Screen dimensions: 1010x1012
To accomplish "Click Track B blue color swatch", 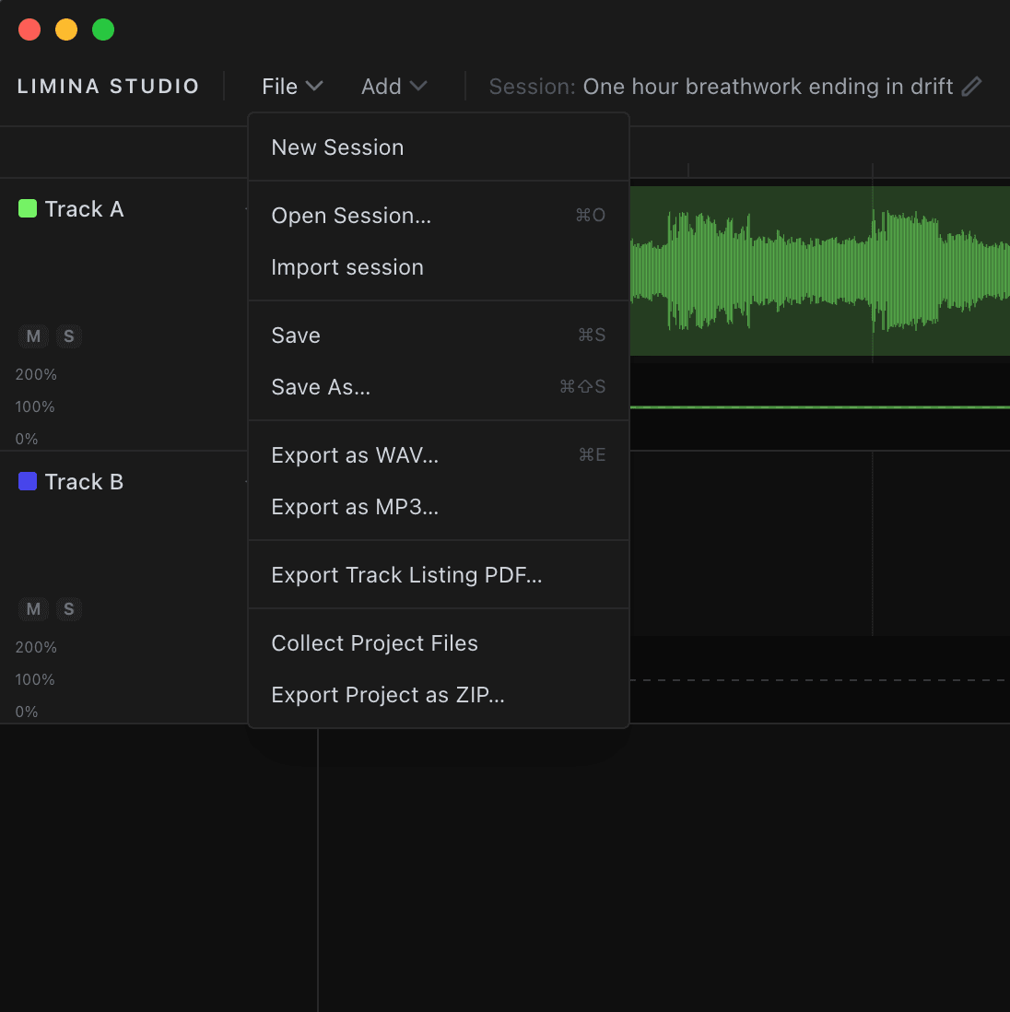I will point(28,481).
